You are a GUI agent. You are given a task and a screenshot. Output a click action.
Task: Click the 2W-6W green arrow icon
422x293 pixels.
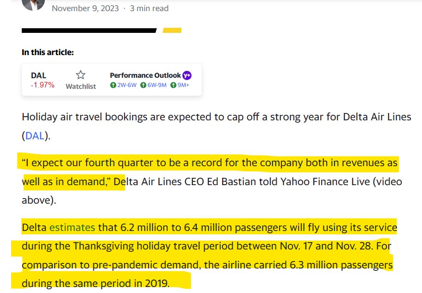coord(112,85)
